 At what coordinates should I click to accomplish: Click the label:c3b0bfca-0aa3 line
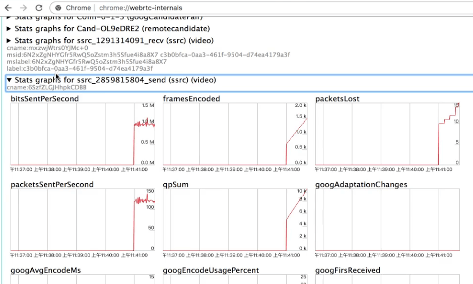80,69
